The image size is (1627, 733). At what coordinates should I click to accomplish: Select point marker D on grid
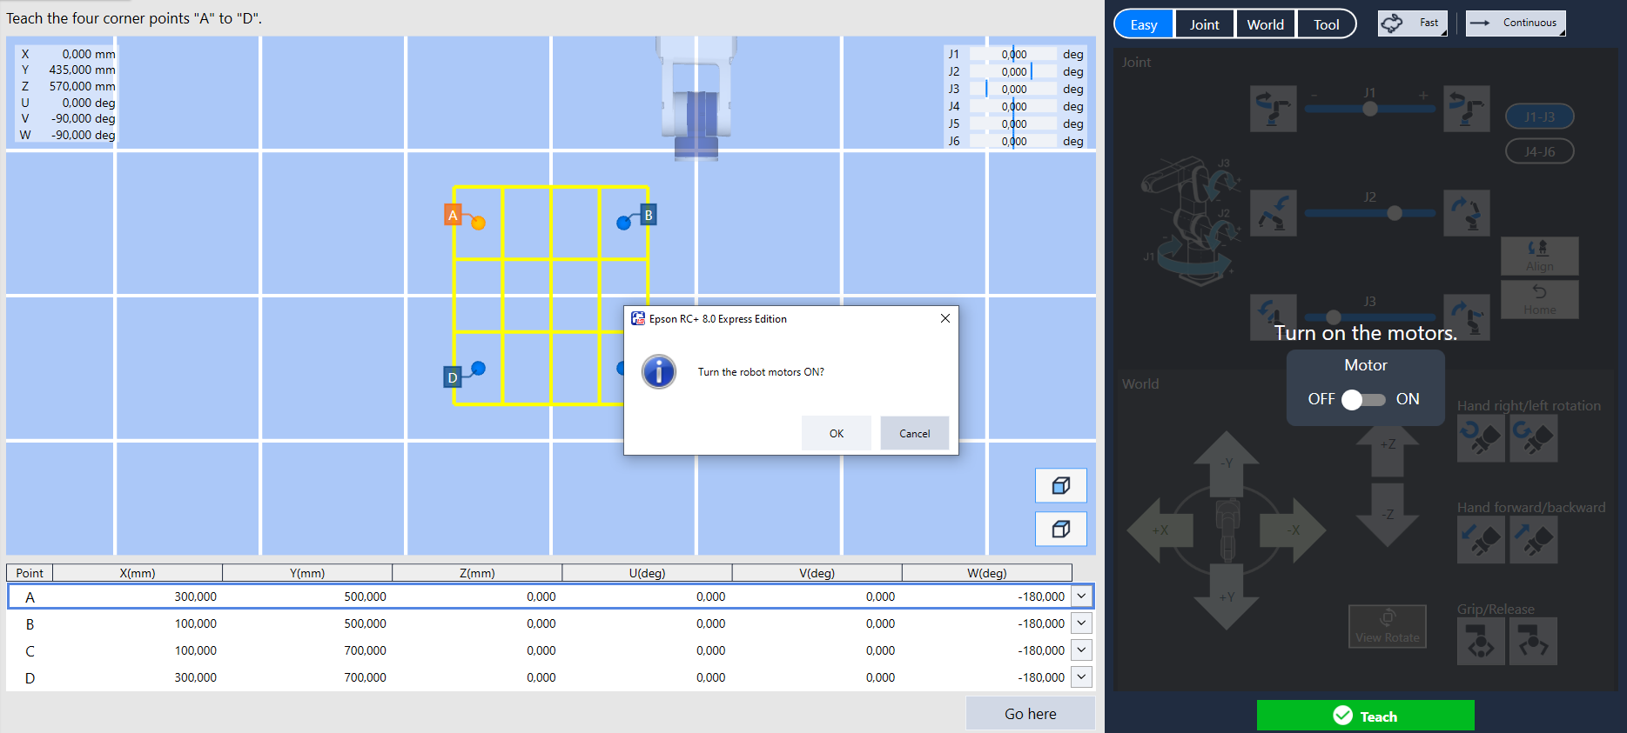click(x=453, y=377)
